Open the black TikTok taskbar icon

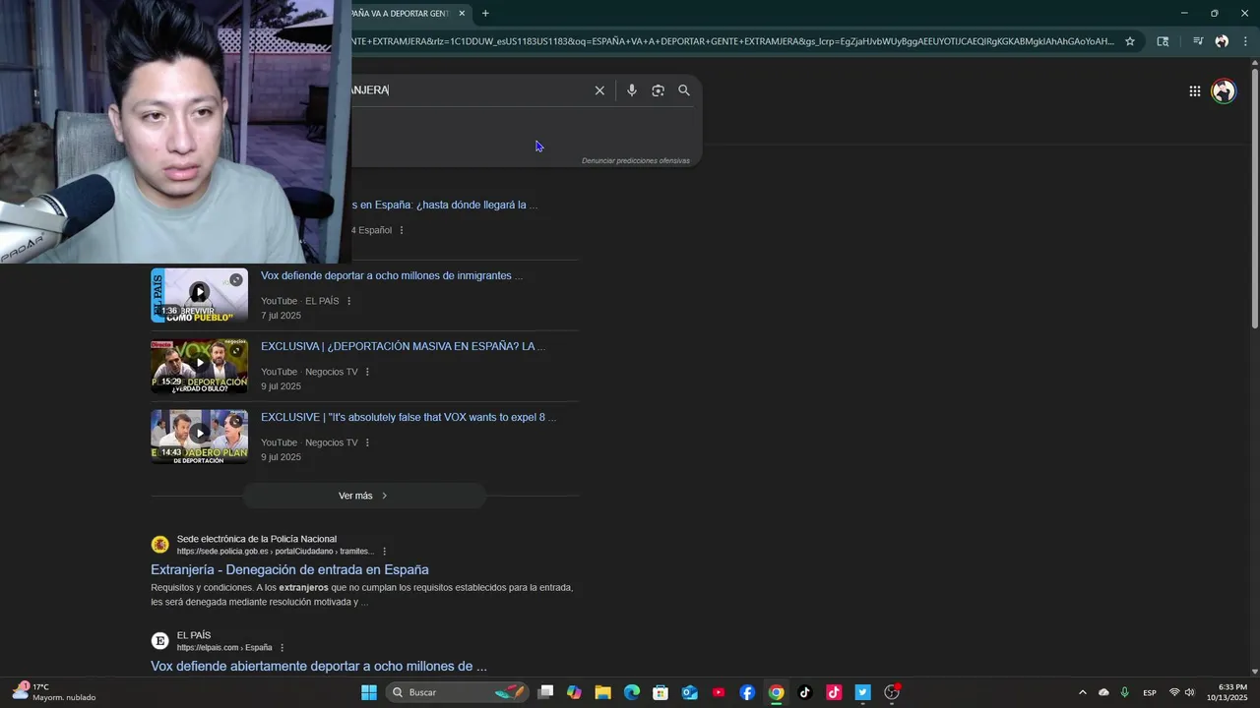805,692
